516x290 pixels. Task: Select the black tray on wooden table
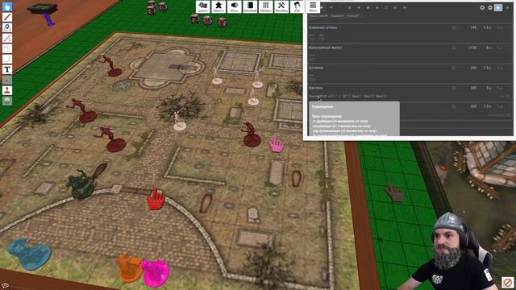pos(43,9)
